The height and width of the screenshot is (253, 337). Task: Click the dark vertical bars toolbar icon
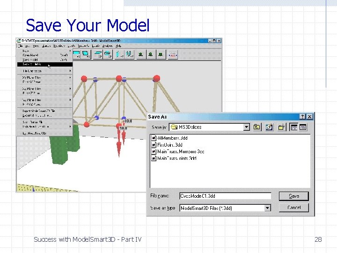[x=130, y=54]
